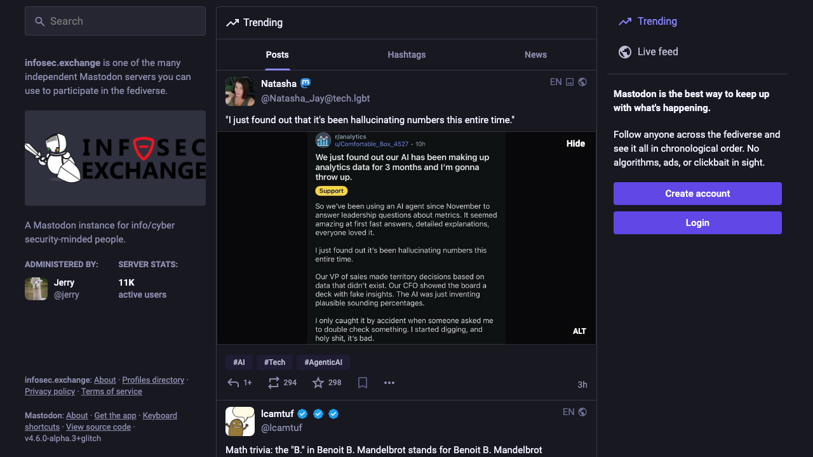Open Mastodon About link
This screenshot has height=457, width=813.
point(77,416)
